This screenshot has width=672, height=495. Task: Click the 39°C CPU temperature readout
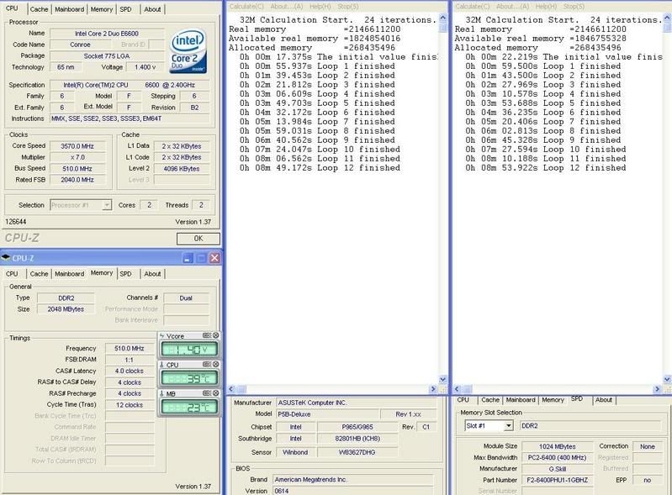coord(189,378)
